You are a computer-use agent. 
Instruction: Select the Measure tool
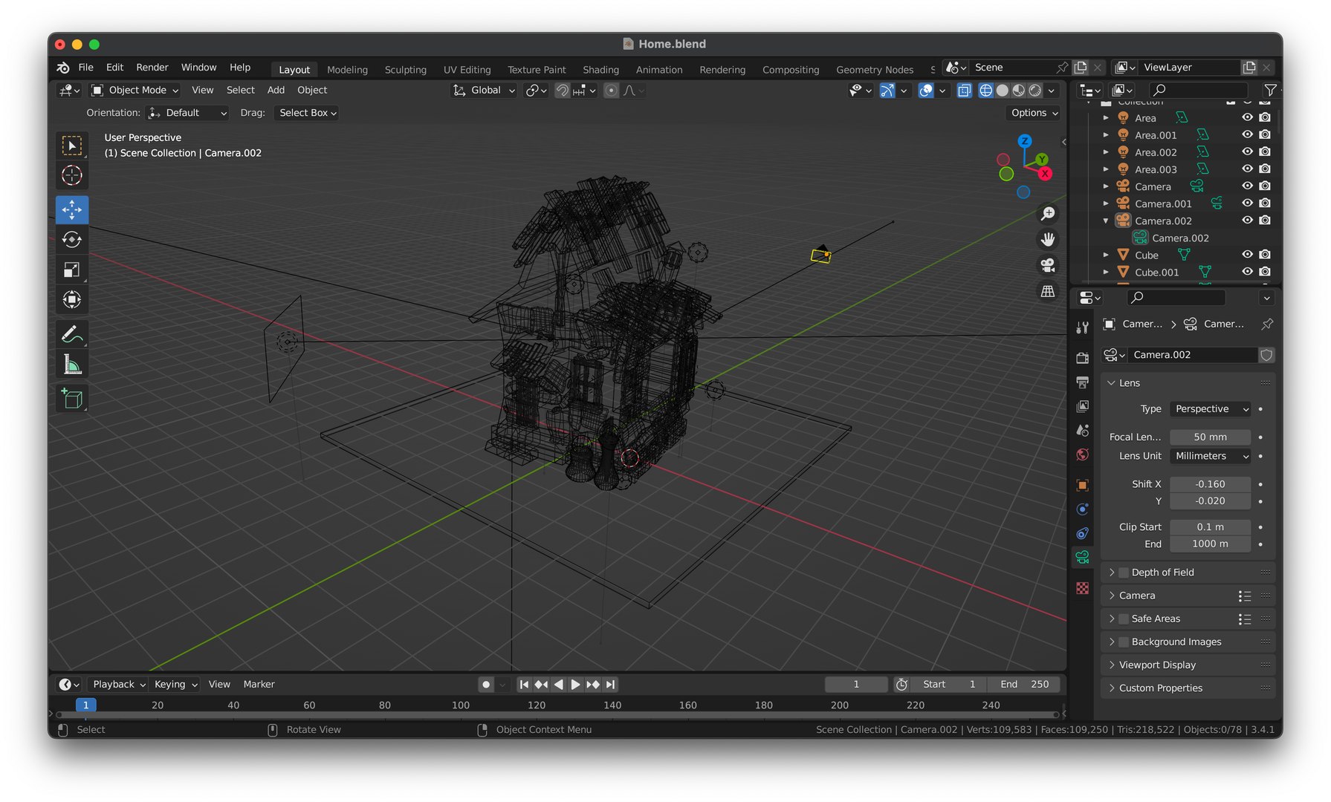point(72,365)
